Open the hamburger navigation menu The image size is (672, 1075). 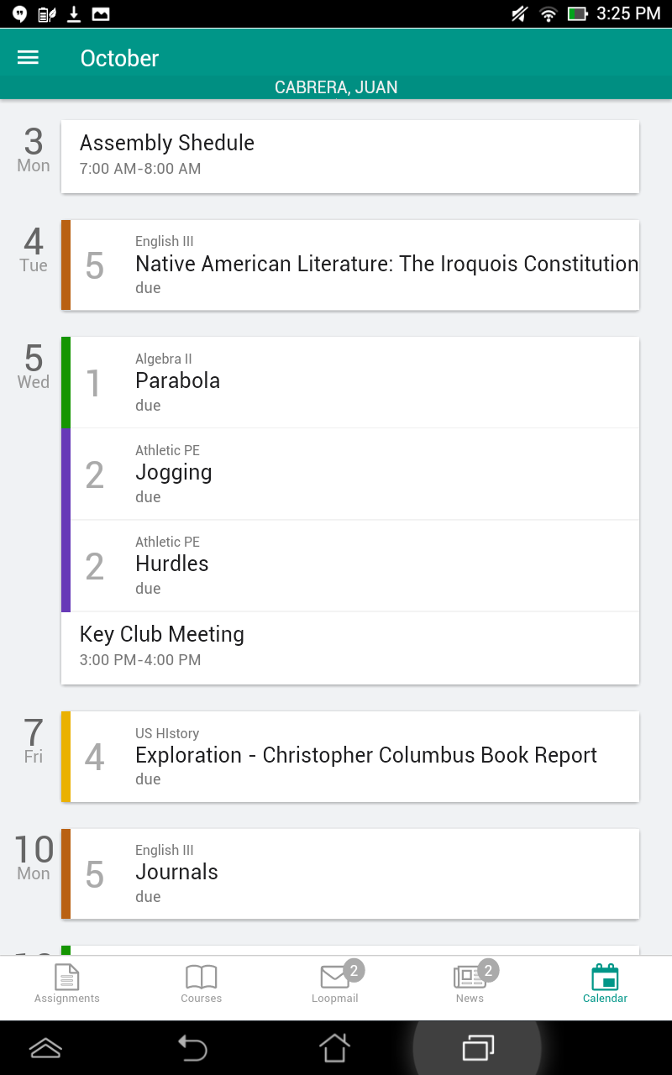(x=29, y=57)
